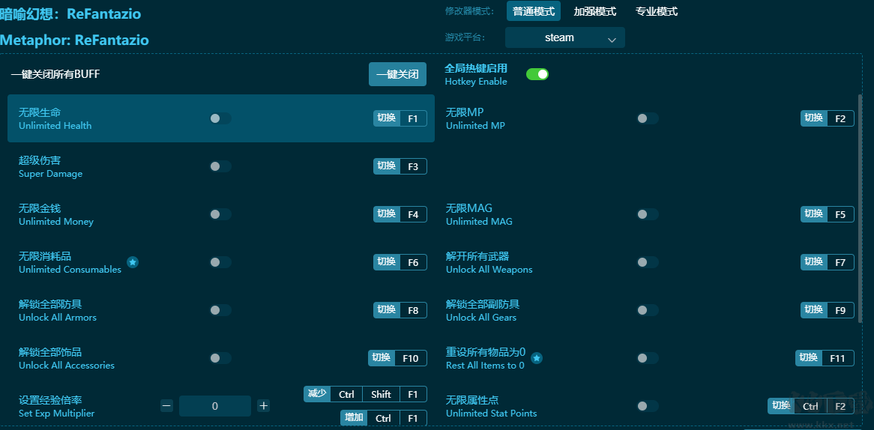The image size is (874, 430).
Task: Click the Exp Multiplier value input field
Action: point(215,406)
